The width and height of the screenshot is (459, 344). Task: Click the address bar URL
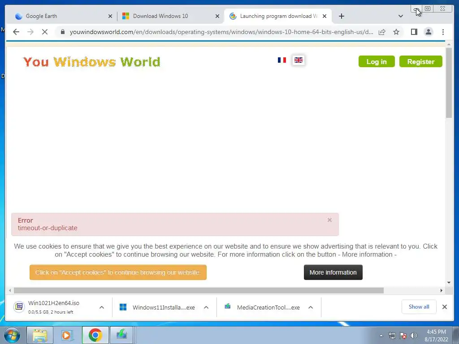pos(221,32)
